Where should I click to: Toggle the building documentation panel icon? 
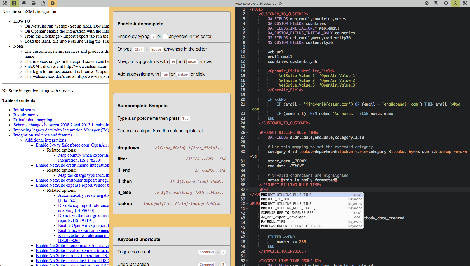(14, 3)
